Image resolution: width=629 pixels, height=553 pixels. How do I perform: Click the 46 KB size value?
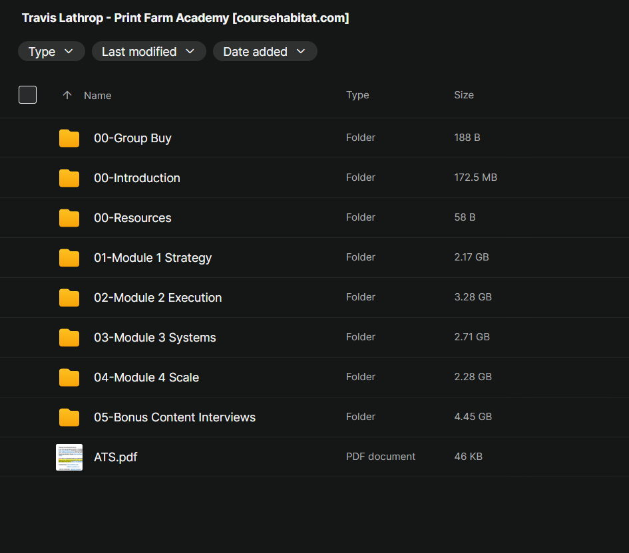coord(468,457)
